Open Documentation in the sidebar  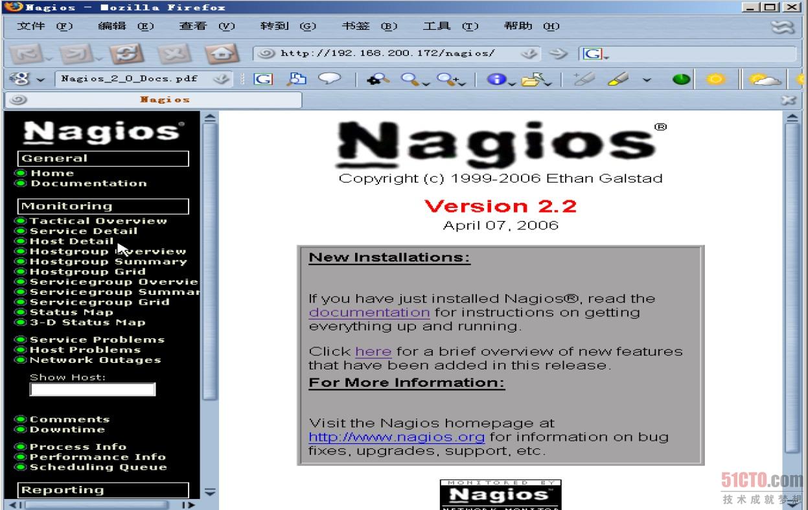point(89,183)
